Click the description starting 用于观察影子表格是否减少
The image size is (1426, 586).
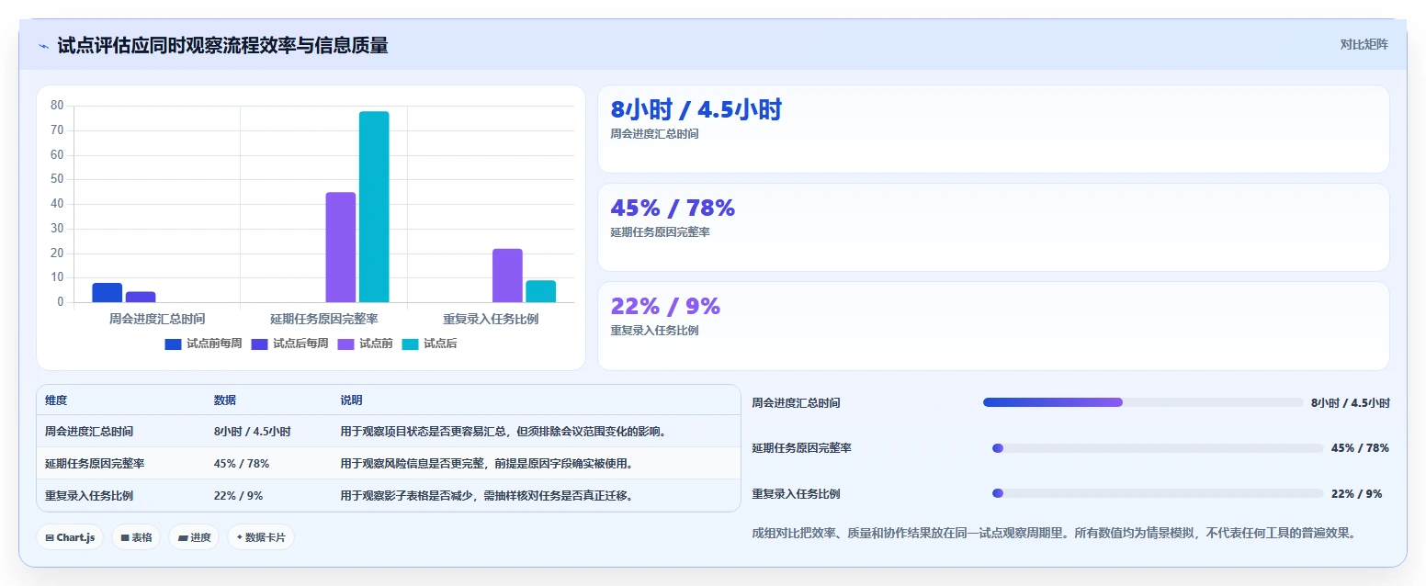point(487,496)
